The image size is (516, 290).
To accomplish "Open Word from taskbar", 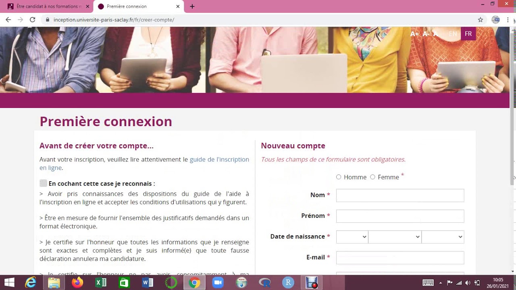I will click(148, 282).
